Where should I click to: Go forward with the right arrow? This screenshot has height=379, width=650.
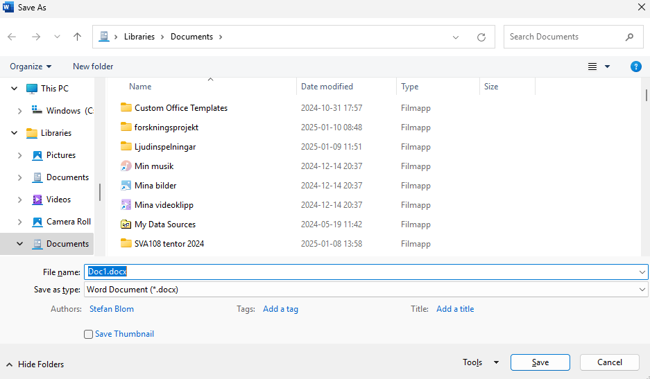(36, 37)
